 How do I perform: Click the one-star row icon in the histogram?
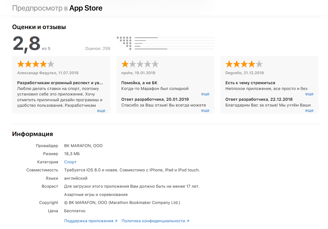[130, 49]
